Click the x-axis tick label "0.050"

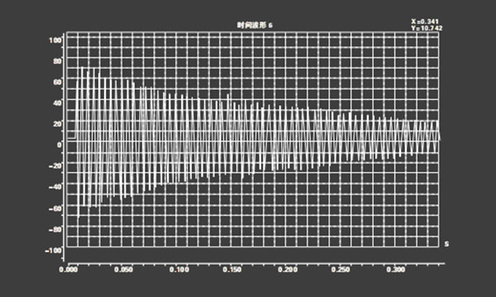(x=123, y=270)
